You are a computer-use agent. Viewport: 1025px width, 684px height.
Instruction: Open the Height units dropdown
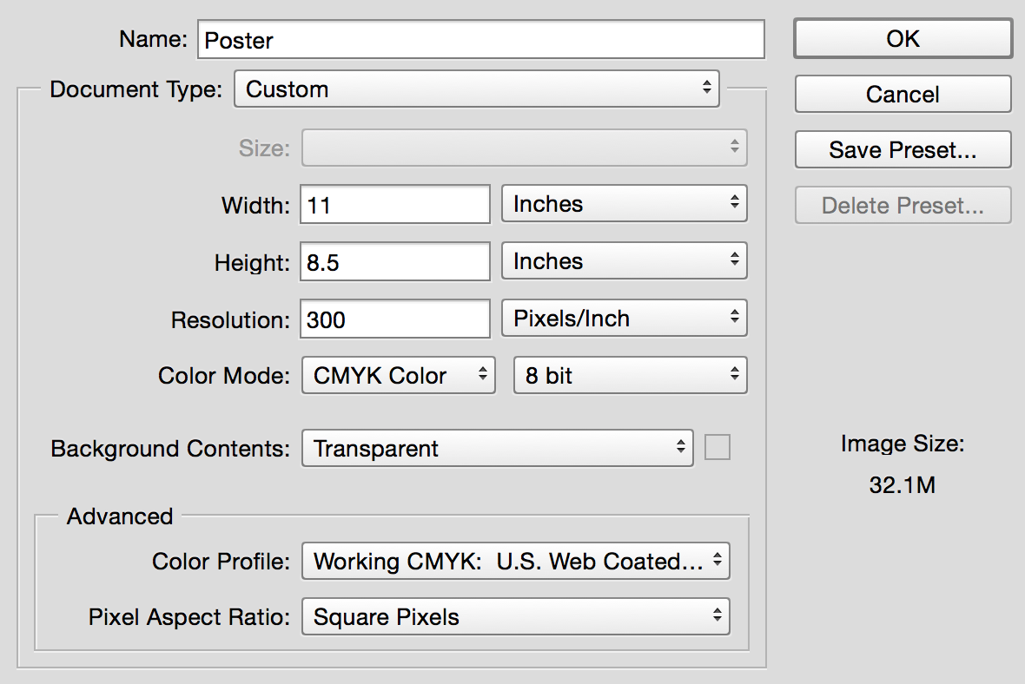[x=624, y=261]
